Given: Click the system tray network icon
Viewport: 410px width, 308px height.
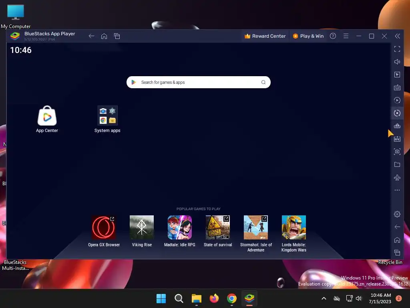Looking at the screenshot, I should click(349, 298).
